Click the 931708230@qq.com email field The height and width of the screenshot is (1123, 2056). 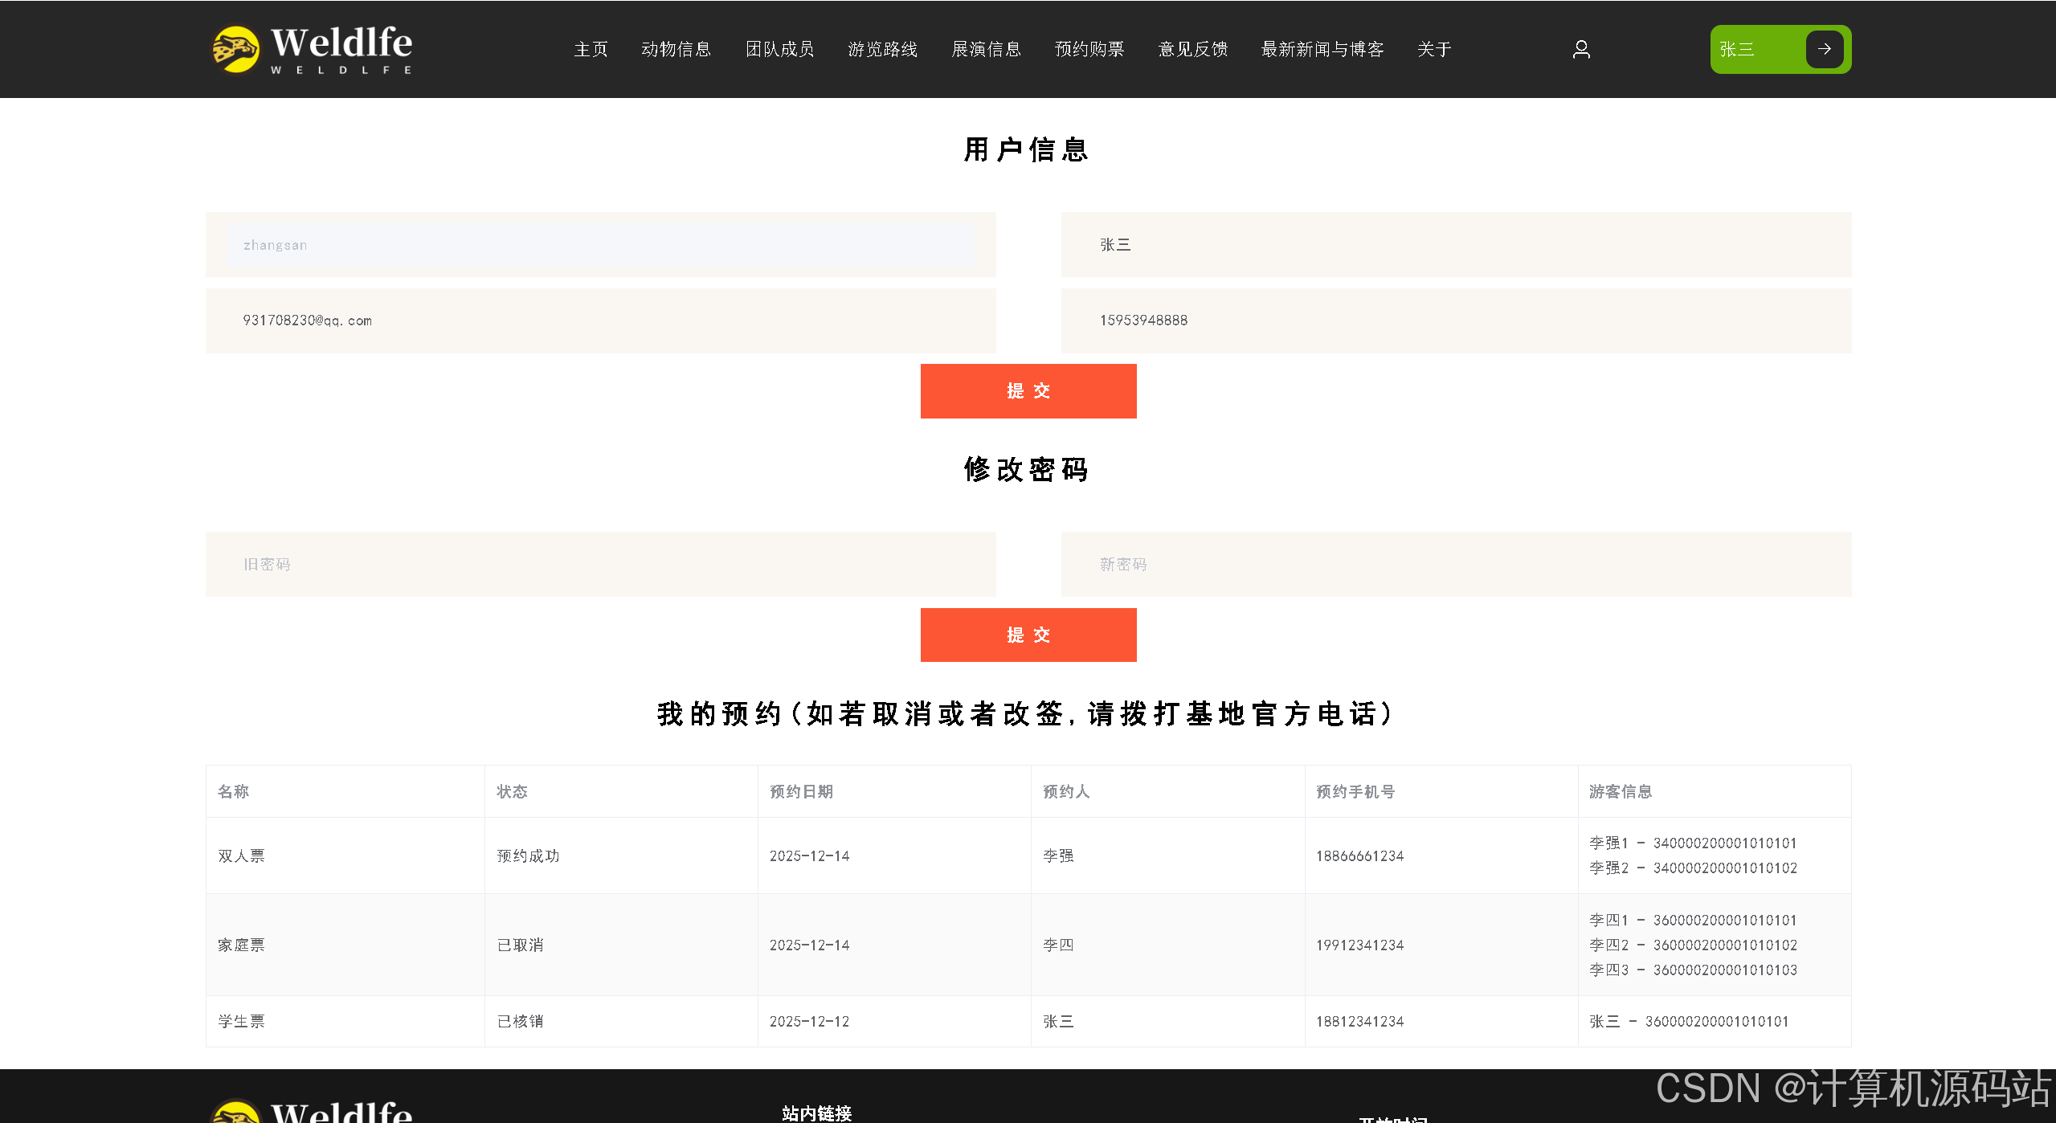pos(601,321)
